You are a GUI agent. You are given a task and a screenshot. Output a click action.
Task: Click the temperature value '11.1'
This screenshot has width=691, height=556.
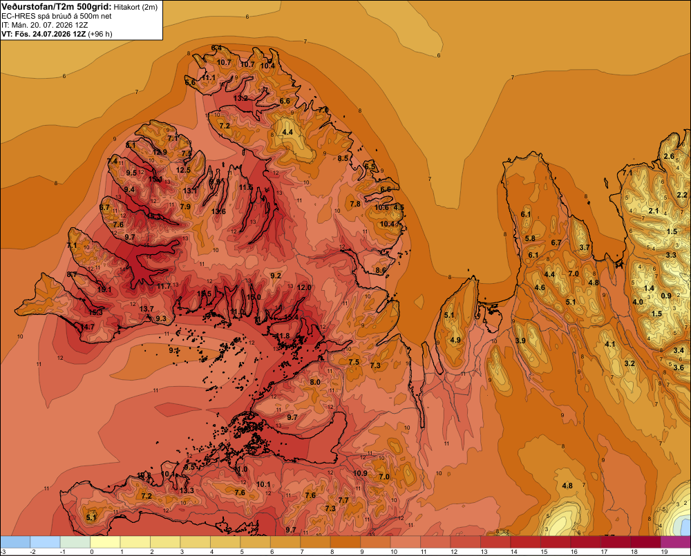[209, 77]
